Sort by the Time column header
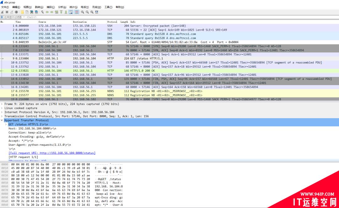 (x=26, y=22)
